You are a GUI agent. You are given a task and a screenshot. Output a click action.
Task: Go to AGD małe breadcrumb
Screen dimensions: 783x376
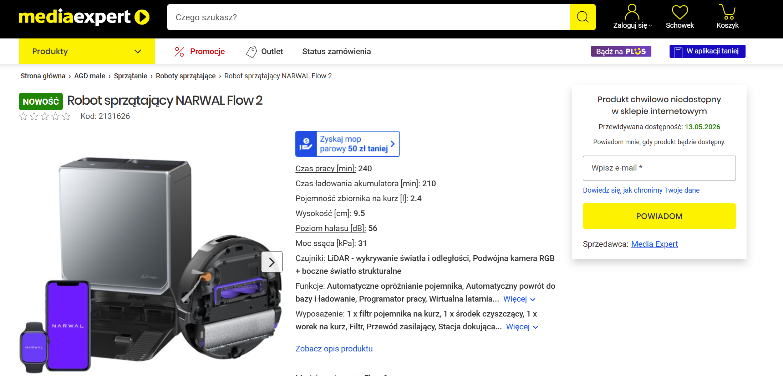click(x=90, y=76)
